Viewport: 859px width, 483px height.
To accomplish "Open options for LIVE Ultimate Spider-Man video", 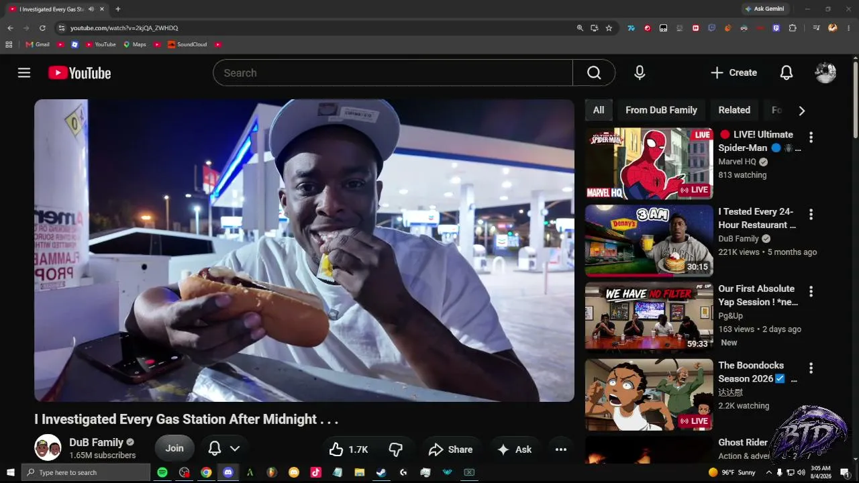I will pyautogui.click(x=811, y=138).
